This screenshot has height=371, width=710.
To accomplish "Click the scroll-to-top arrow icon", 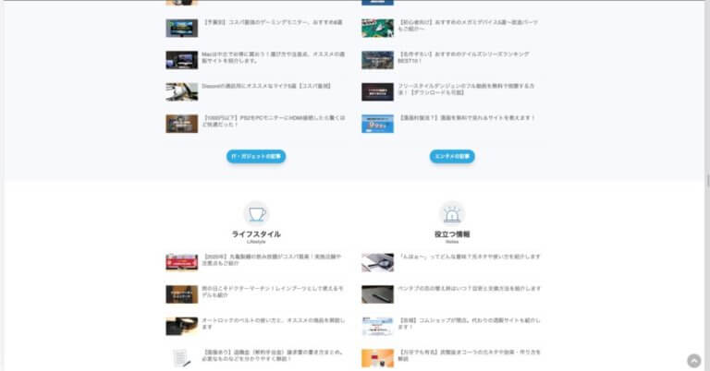I will tap(693, 360).
